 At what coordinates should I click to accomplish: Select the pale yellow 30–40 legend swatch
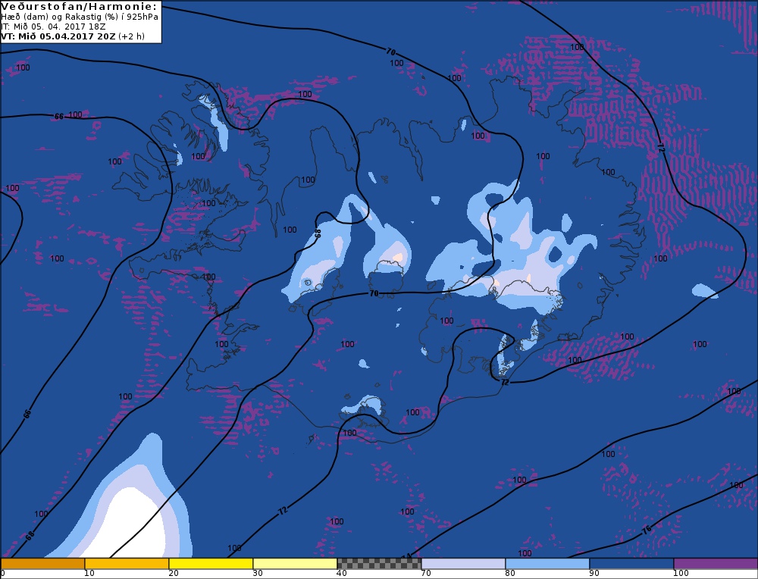click(295, 564)
